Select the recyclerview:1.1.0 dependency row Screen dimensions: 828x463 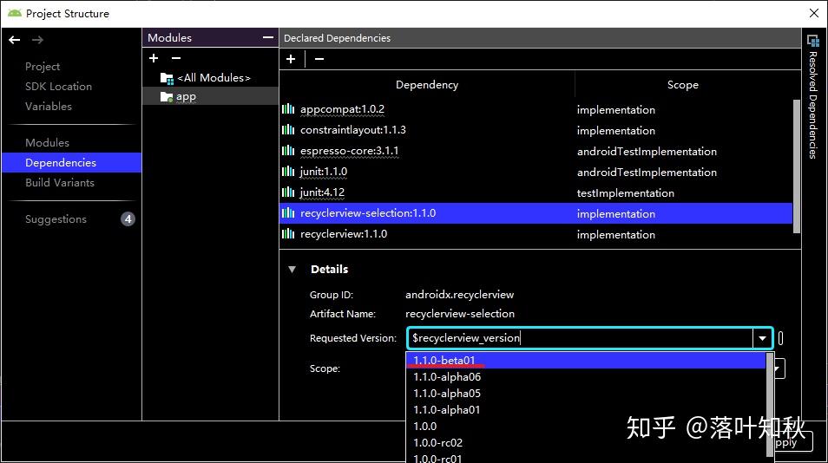536,233
